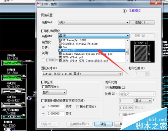Screen dimensions: 168x131
Task: Click the info icon beside 了解打印
Action: click(125, 11)
